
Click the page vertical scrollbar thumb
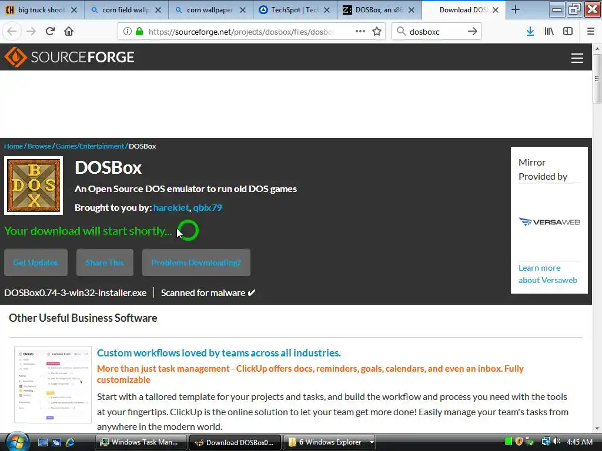(x=597, y=79)
